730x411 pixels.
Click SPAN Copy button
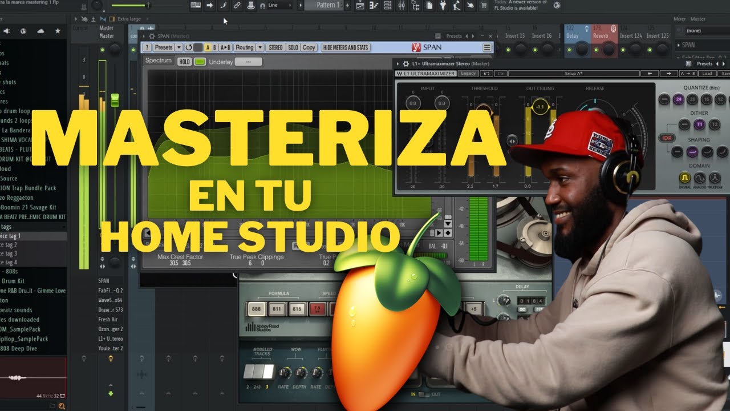pos(309,47)
